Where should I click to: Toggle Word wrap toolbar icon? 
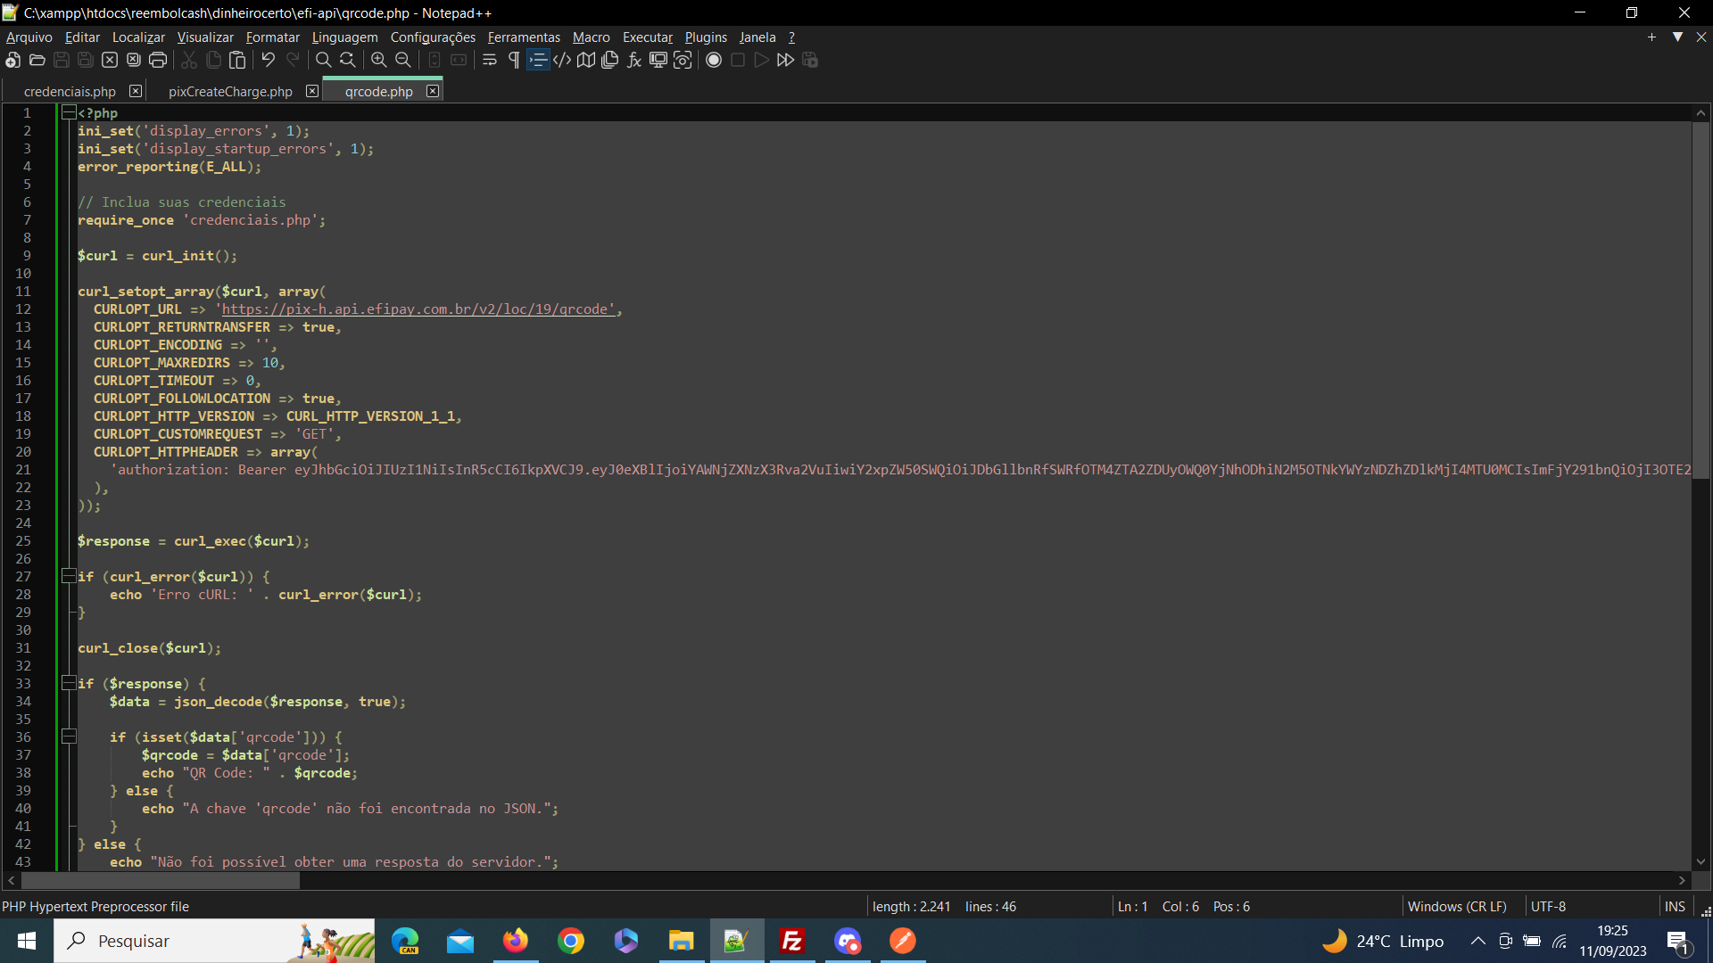(x=490, y=60)
